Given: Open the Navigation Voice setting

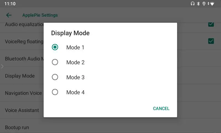Looking at the screenshot, I should (x=23, y=93).
